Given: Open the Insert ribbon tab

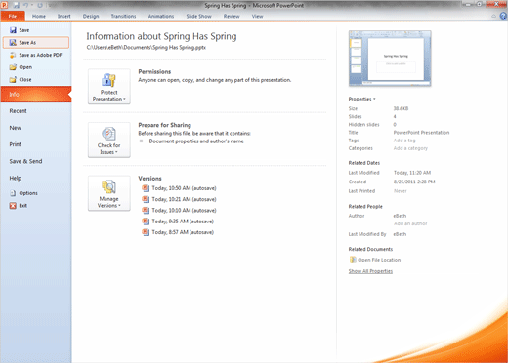Looking at the screenshot, I should click(x=64, y=16).
